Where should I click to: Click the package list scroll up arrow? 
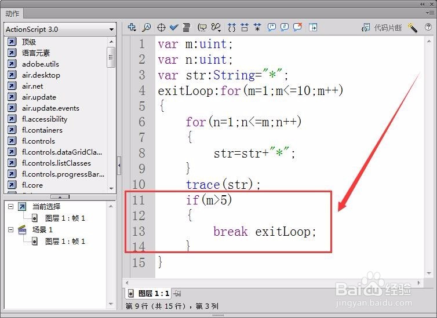click(111, 42)
